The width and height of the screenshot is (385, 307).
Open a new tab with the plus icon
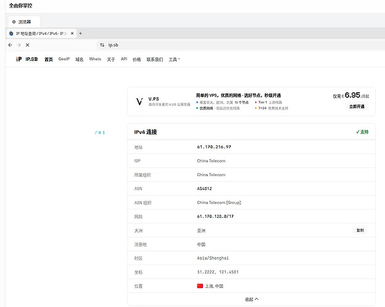coord(80,33)
